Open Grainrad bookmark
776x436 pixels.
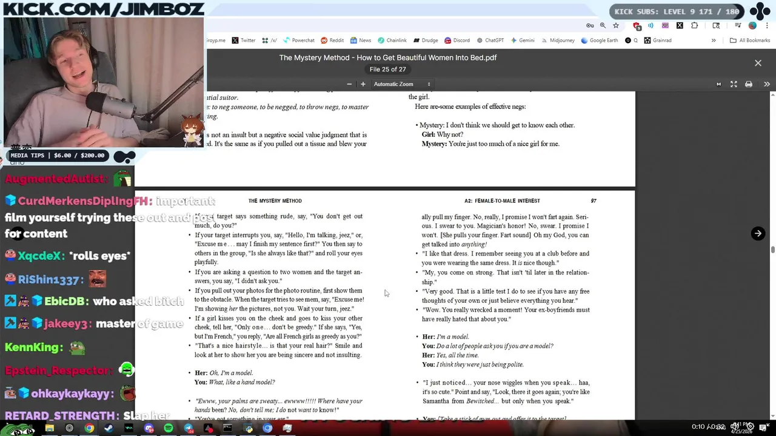click(658, 41)
